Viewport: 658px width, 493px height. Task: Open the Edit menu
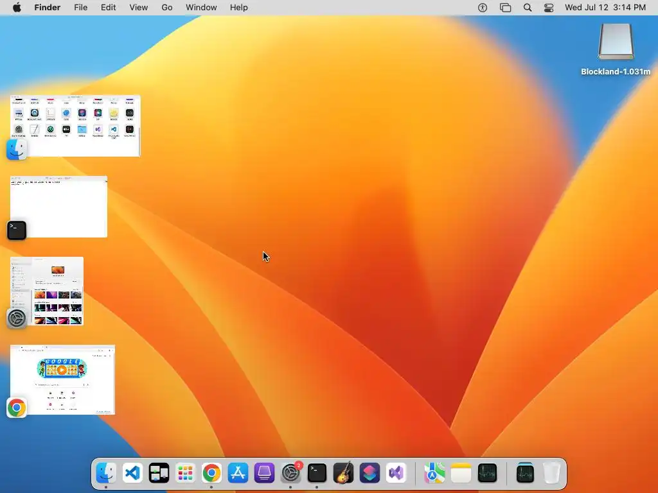point(108,8)
